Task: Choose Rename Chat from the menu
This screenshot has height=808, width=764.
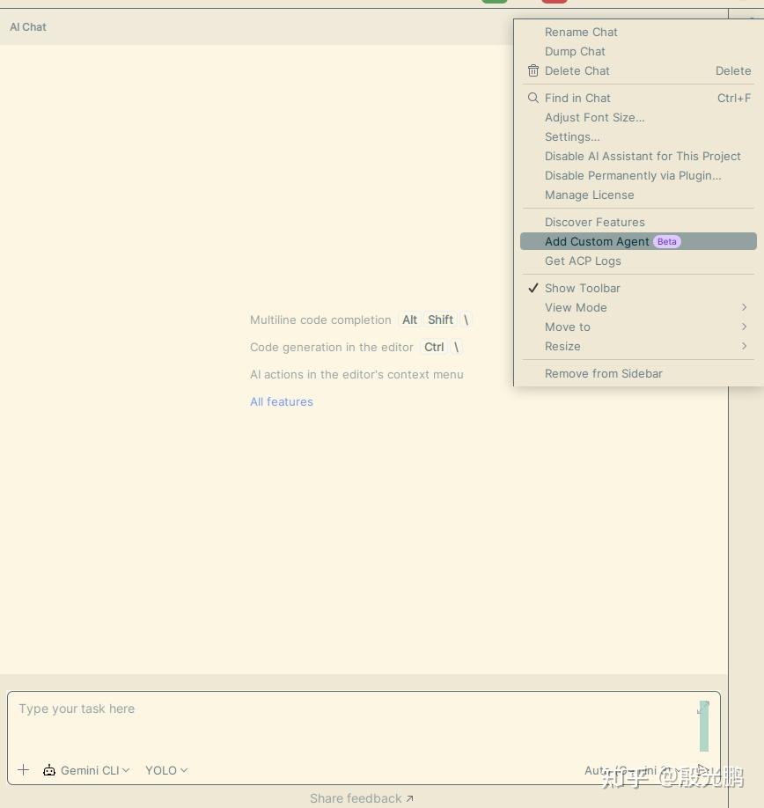Action: click(x=638, y=32)
